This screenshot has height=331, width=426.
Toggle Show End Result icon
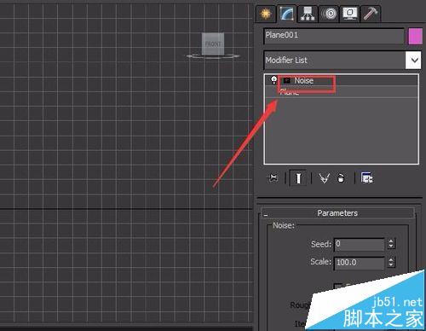298,178
